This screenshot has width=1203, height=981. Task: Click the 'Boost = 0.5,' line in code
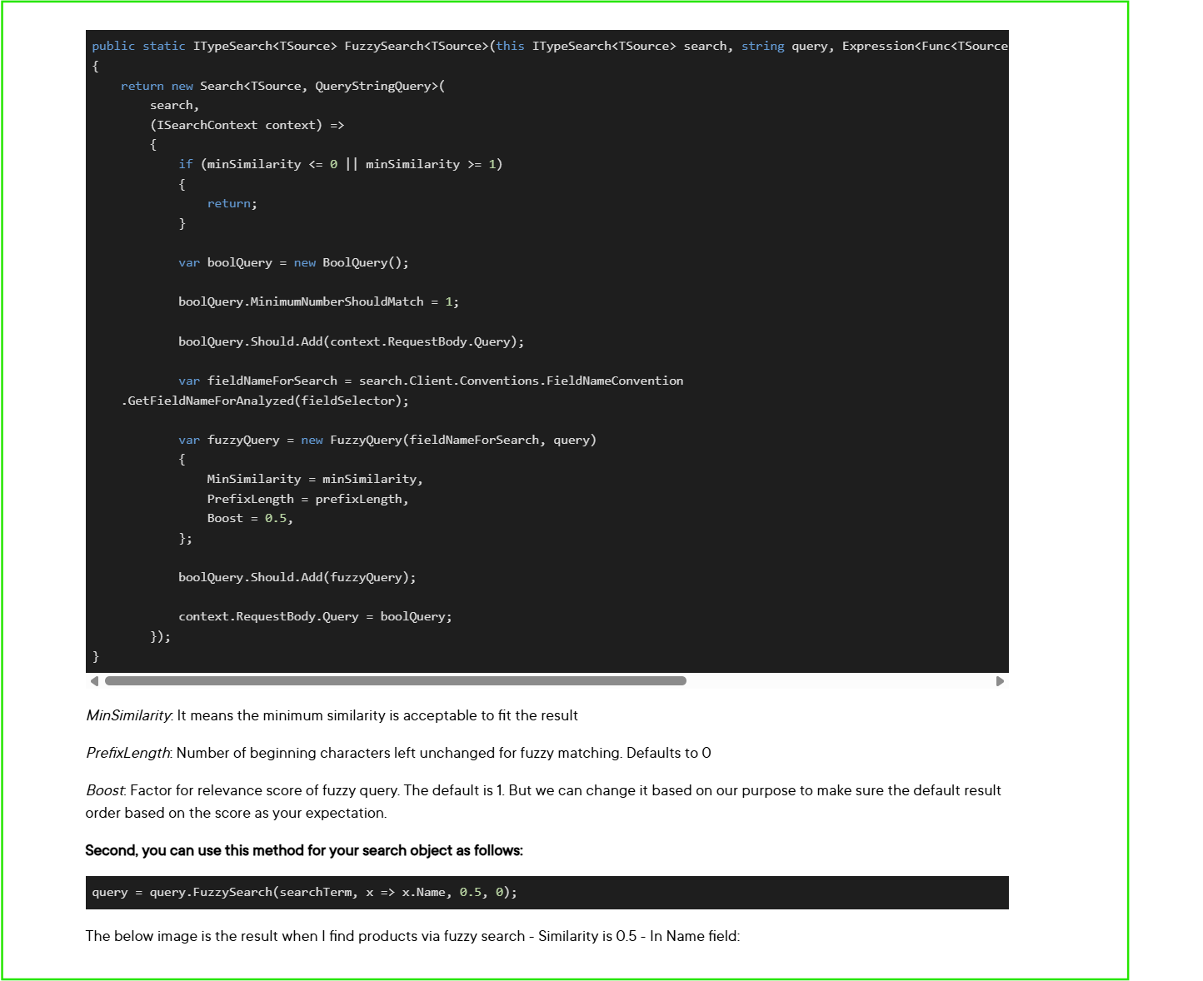click(x=250, y=518)
